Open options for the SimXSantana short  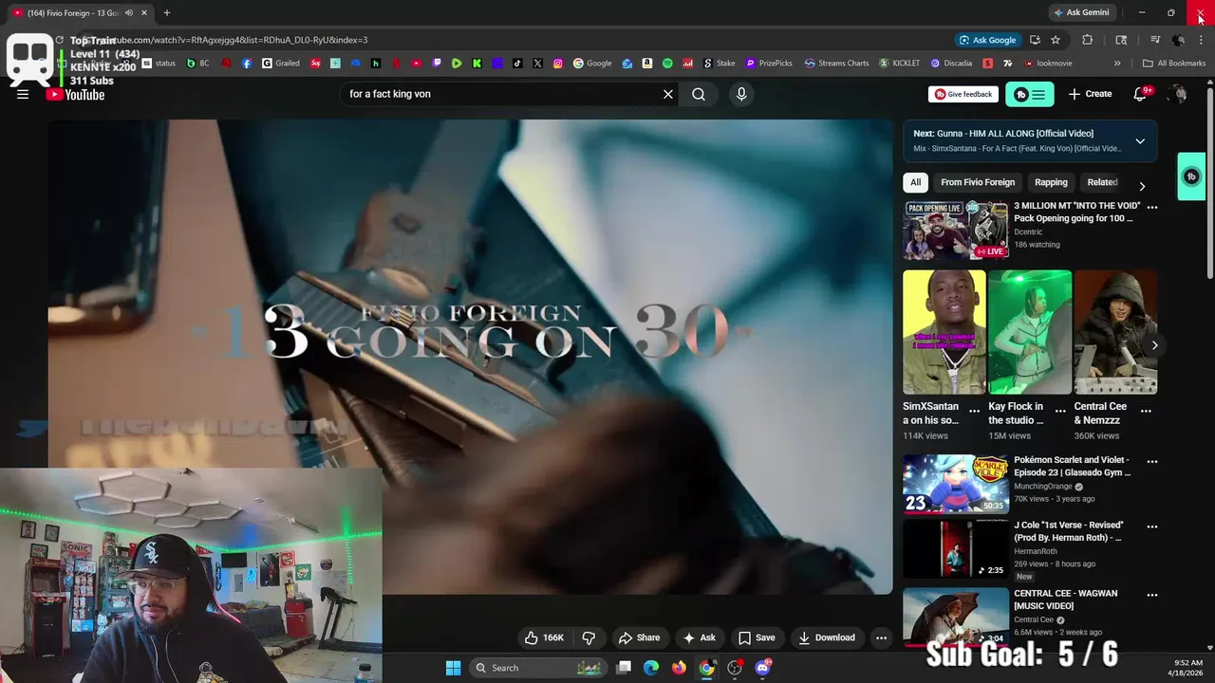974,411
